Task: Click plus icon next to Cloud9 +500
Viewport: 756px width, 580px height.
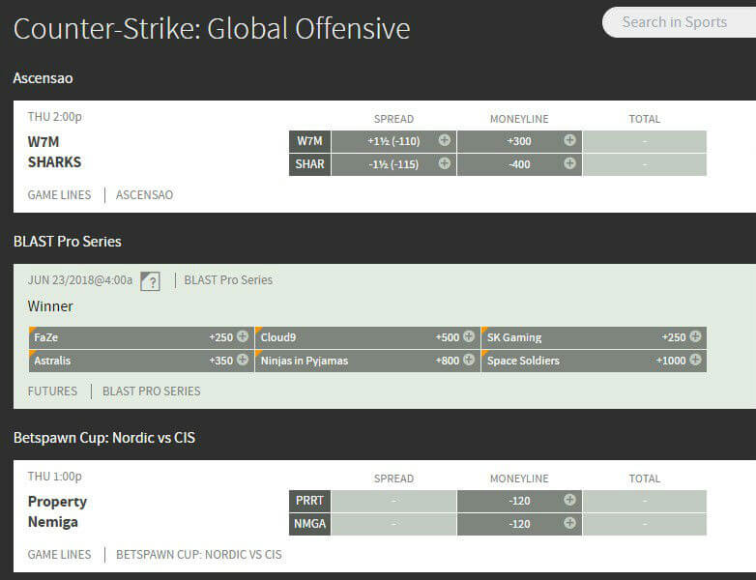Action: (469, 337)
